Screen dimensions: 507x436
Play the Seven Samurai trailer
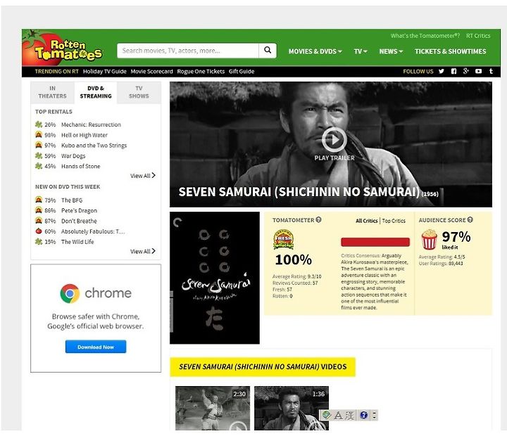pyautogui.click(x=334, y=140)
